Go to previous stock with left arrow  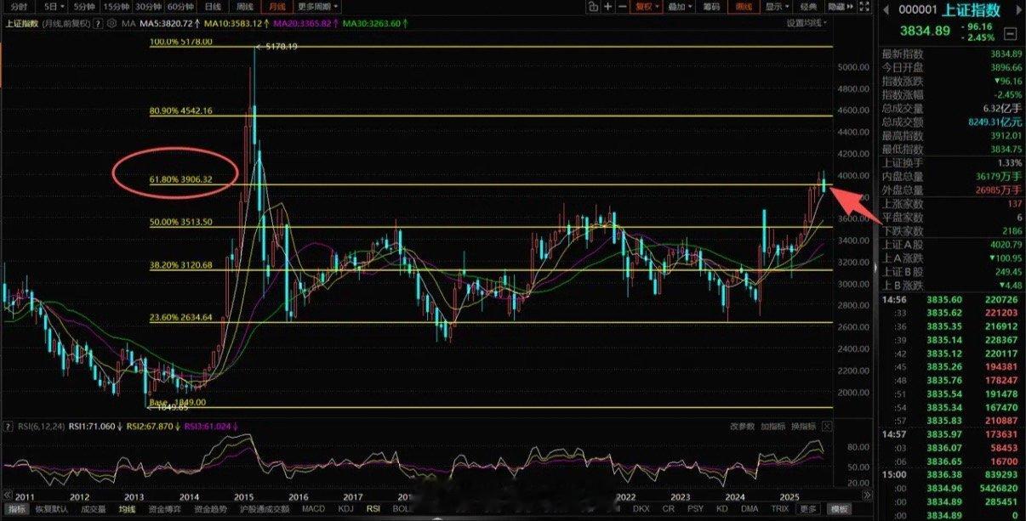pyautogui.click(x=886, y=10)
